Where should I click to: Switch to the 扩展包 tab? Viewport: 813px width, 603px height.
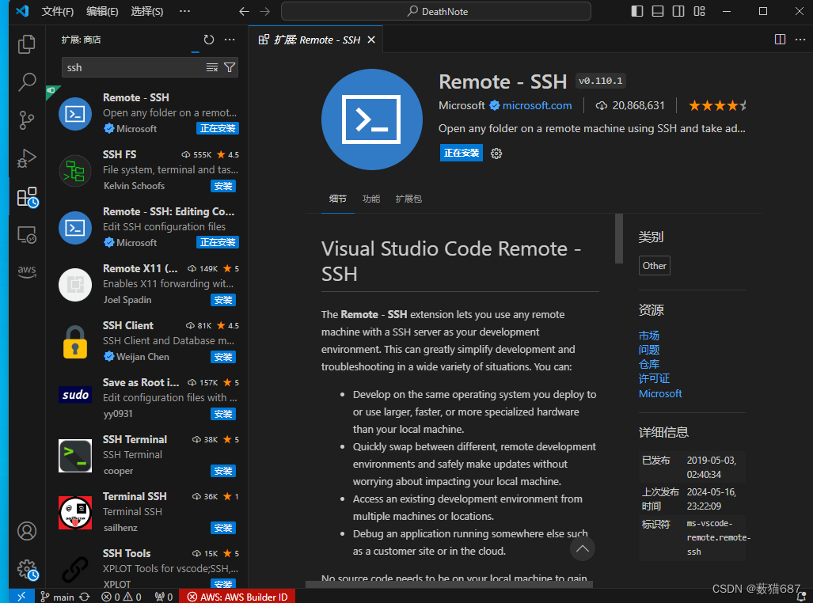click(408, 199)
